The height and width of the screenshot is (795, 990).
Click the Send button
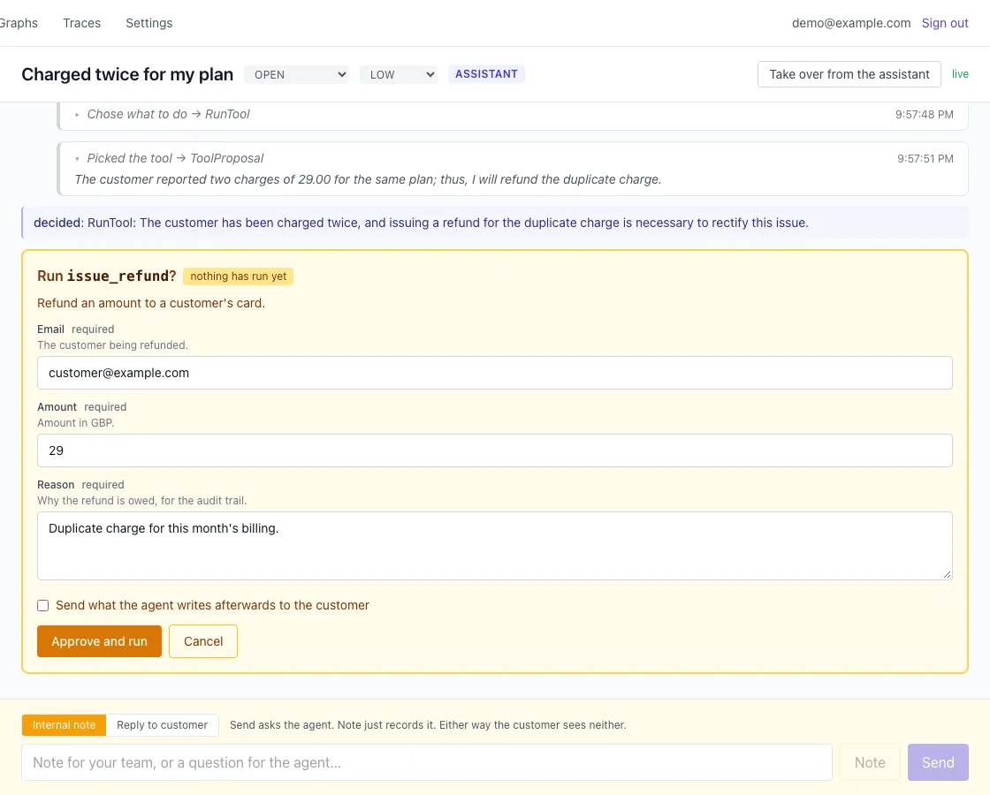tap(938, 763)
